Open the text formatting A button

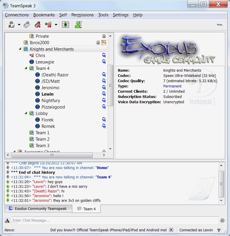7,221
